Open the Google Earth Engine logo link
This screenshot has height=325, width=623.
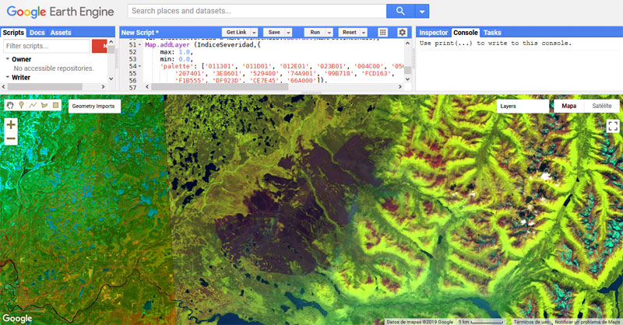pyautogui.click(x=61, y=12)
